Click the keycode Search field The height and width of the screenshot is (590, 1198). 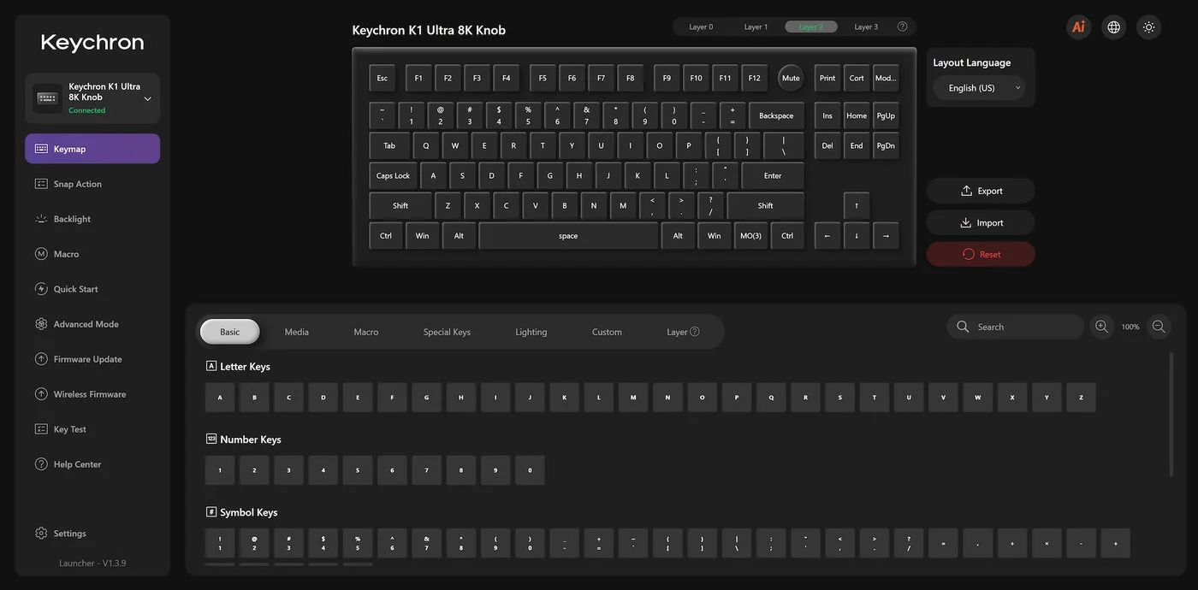[1015, 327]
